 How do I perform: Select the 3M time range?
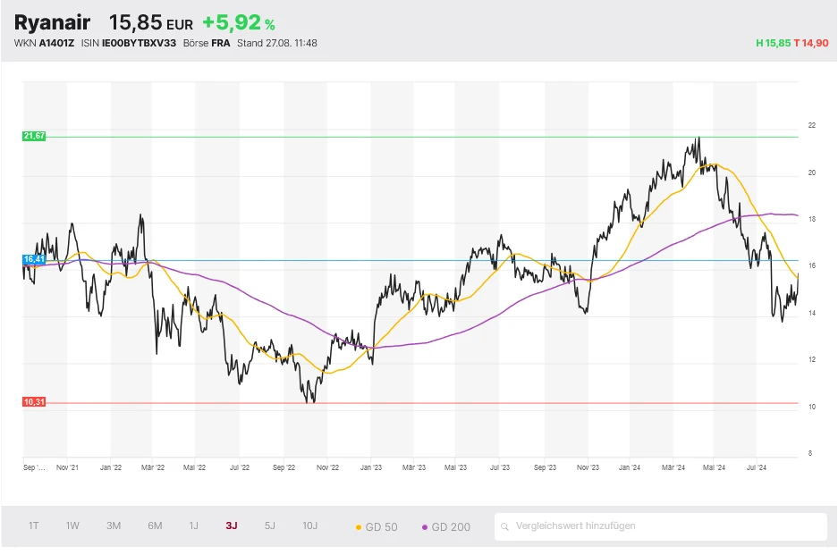pos(114,526)
